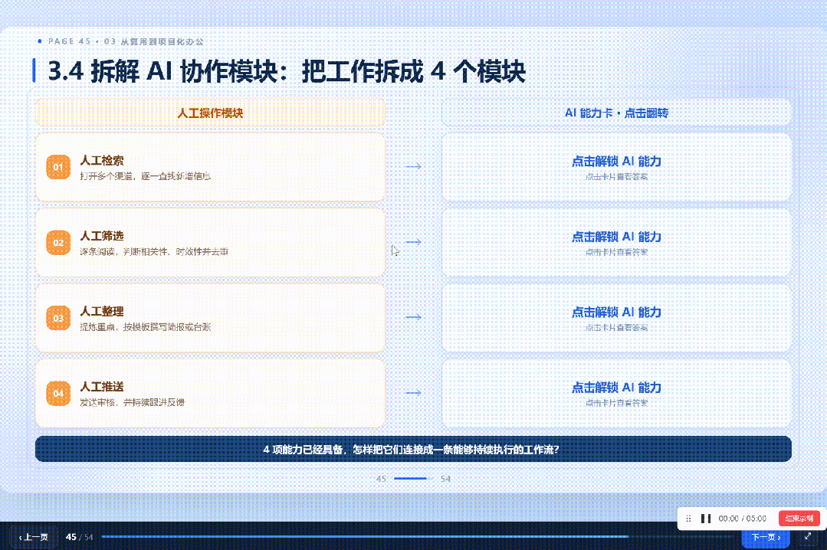Click the text 提炼重点，按模板撰写简报或台账
This screenshot has height=550, width=827.
coord(146,327)
